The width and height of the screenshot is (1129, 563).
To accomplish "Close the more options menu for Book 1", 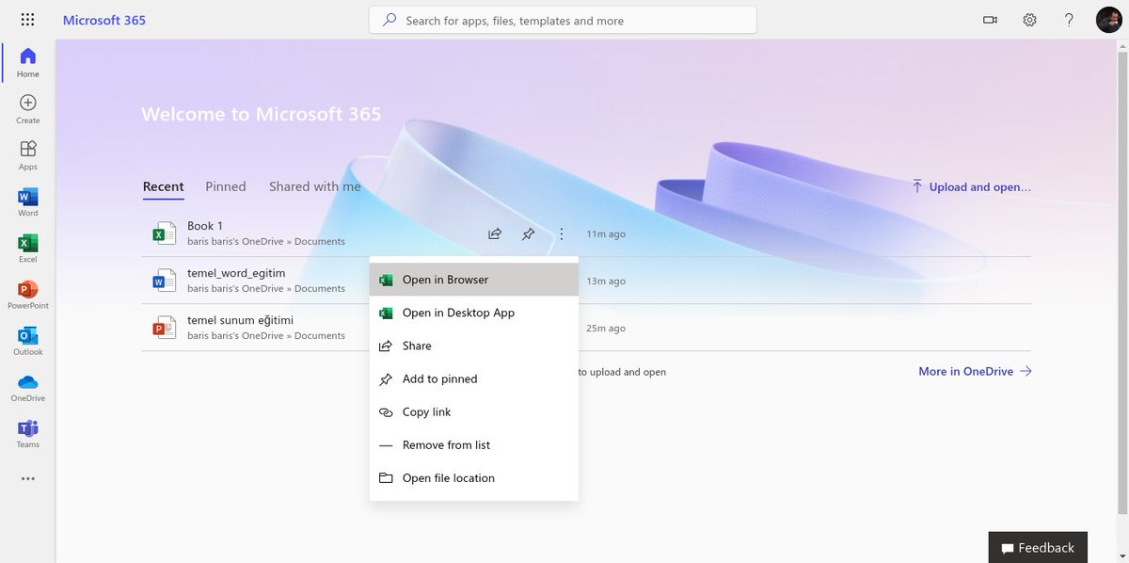I will (561, 233).
